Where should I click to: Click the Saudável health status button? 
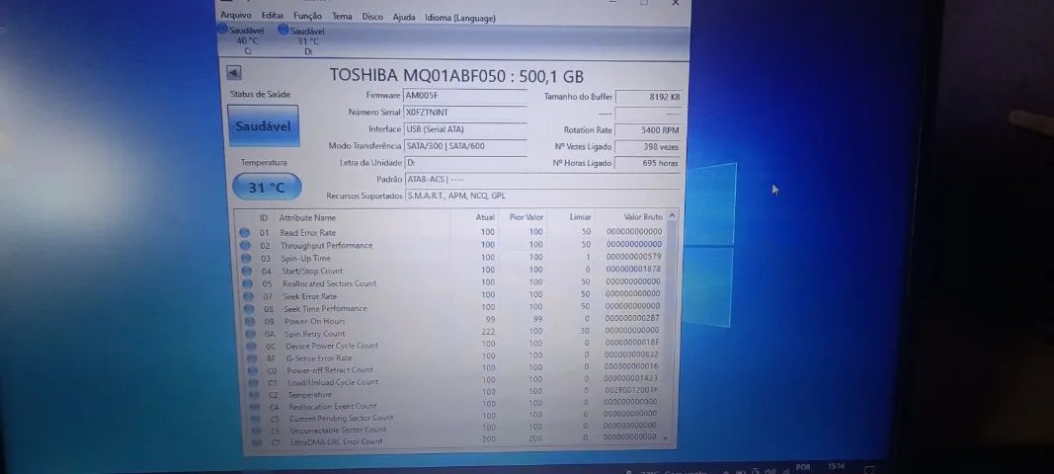(x=264, y=125)
